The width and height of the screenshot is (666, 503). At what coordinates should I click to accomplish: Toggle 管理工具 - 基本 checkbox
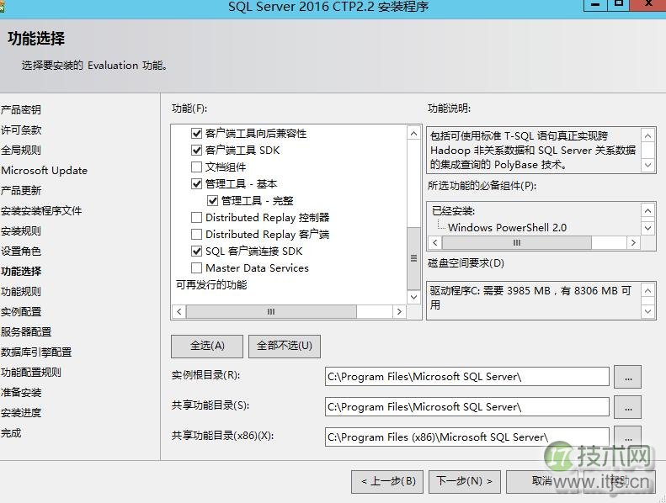[196, 184]
